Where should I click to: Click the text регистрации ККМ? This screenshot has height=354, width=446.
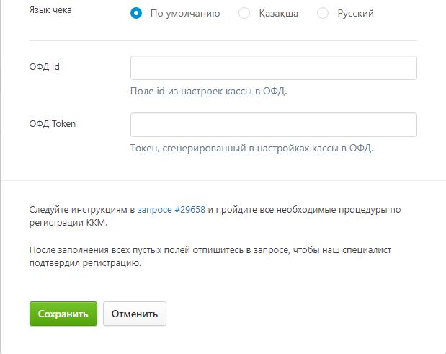(x=68, y=223)
